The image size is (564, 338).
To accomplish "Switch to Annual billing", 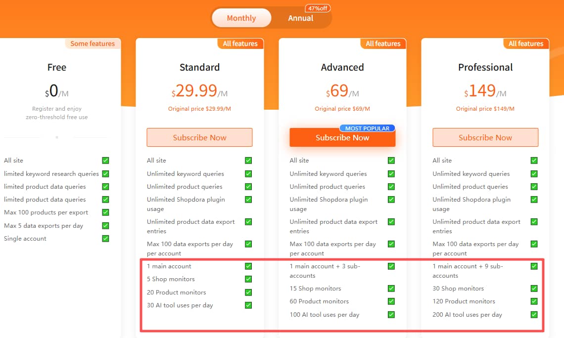I will point(301,18).
